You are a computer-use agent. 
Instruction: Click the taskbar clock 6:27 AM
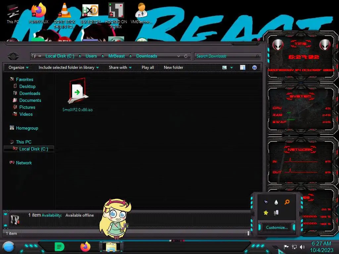pyautogui.click(x=321, y=243)
